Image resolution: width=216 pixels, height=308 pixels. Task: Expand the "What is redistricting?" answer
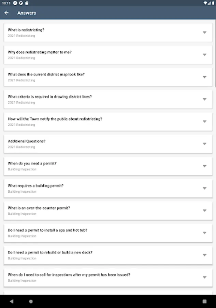click(x=204, y=33)
